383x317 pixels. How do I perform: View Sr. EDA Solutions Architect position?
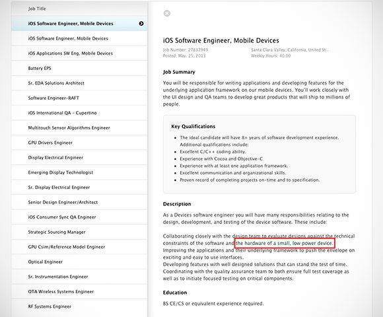pyautogui.click(x=79, y=83)
